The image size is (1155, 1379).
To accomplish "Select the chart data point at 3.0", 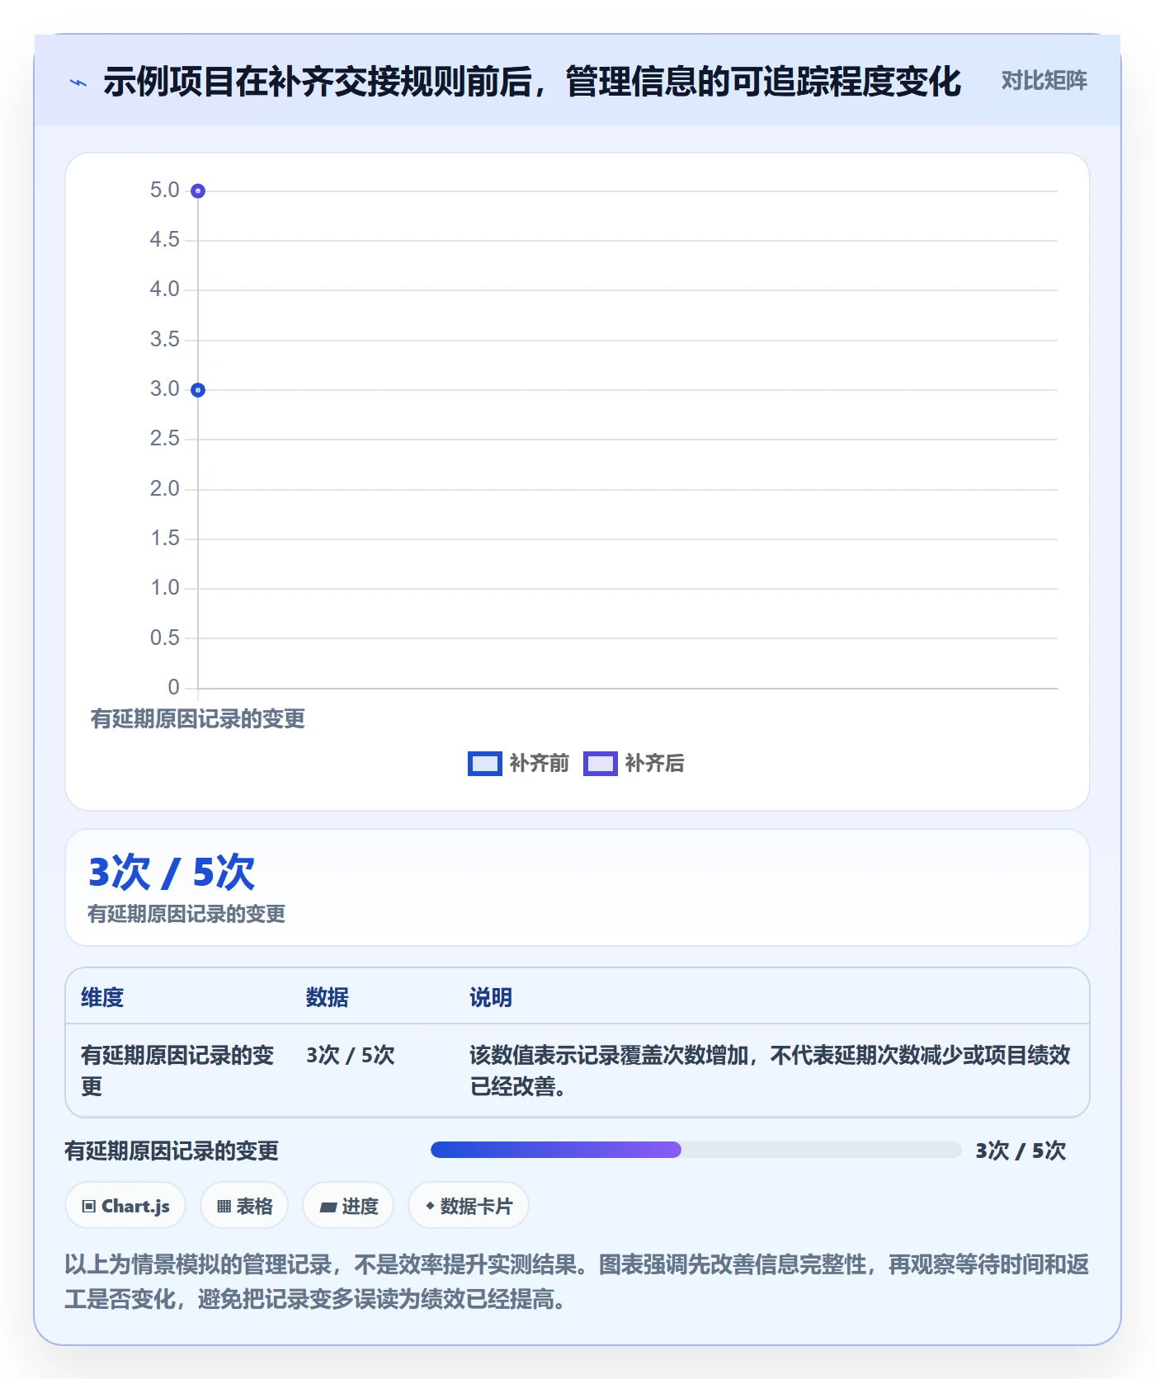I will point(198,390).
